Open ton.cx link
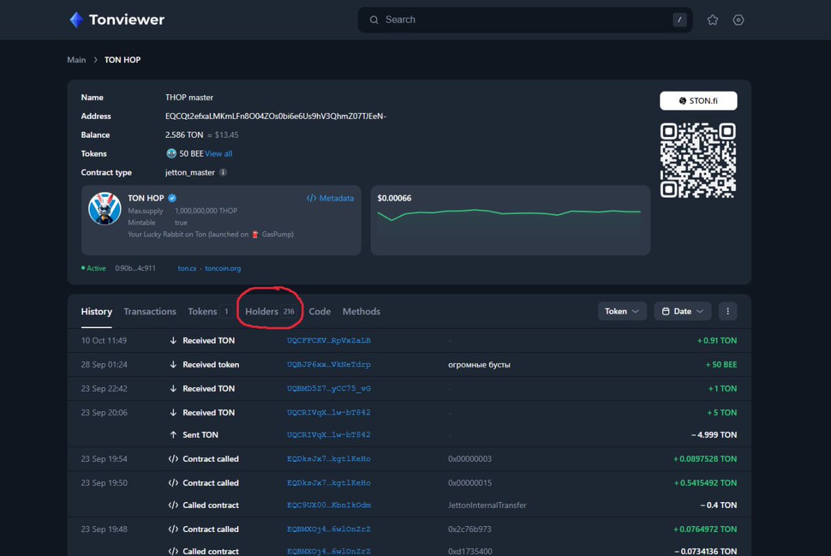 click(x=188, y=268)
